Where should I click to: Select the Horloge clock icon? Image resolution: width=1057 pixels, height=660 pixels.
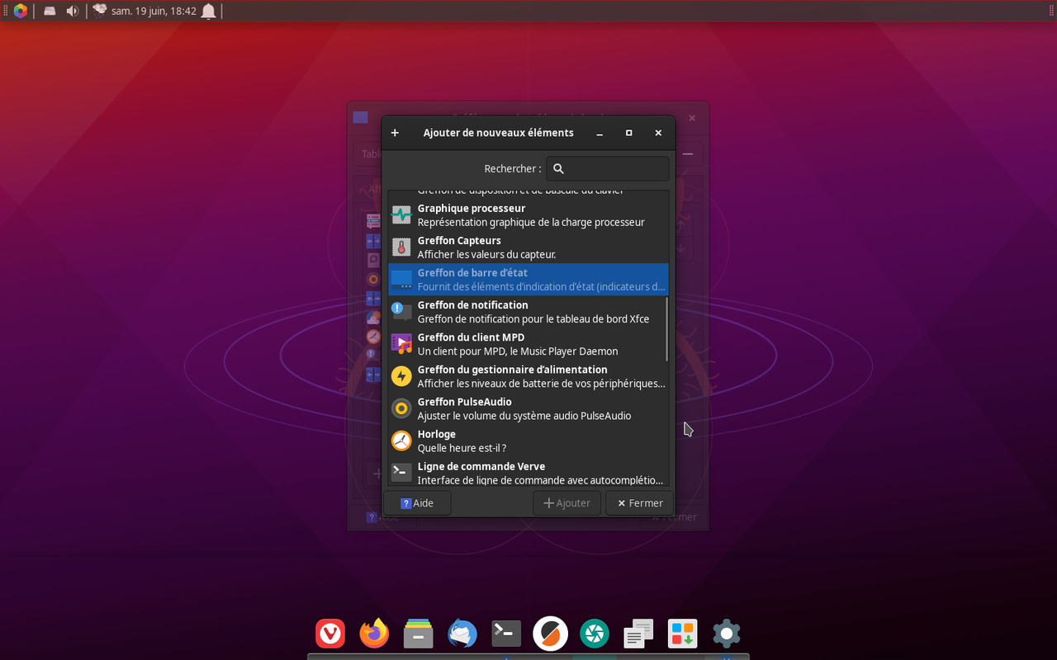coord(401,441)
